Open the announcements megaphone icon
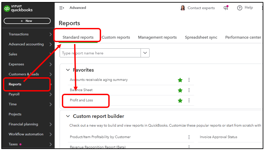265x151 pixels. pyautogui.click(x=226, y=8)
